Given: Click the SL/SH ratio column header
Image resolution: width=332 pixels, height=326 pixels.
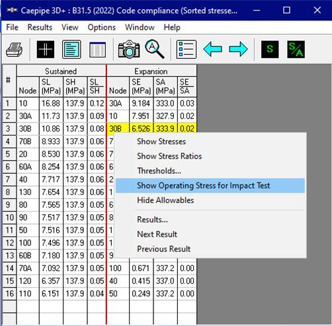Looking at the screenshot, I should (97, 87).
